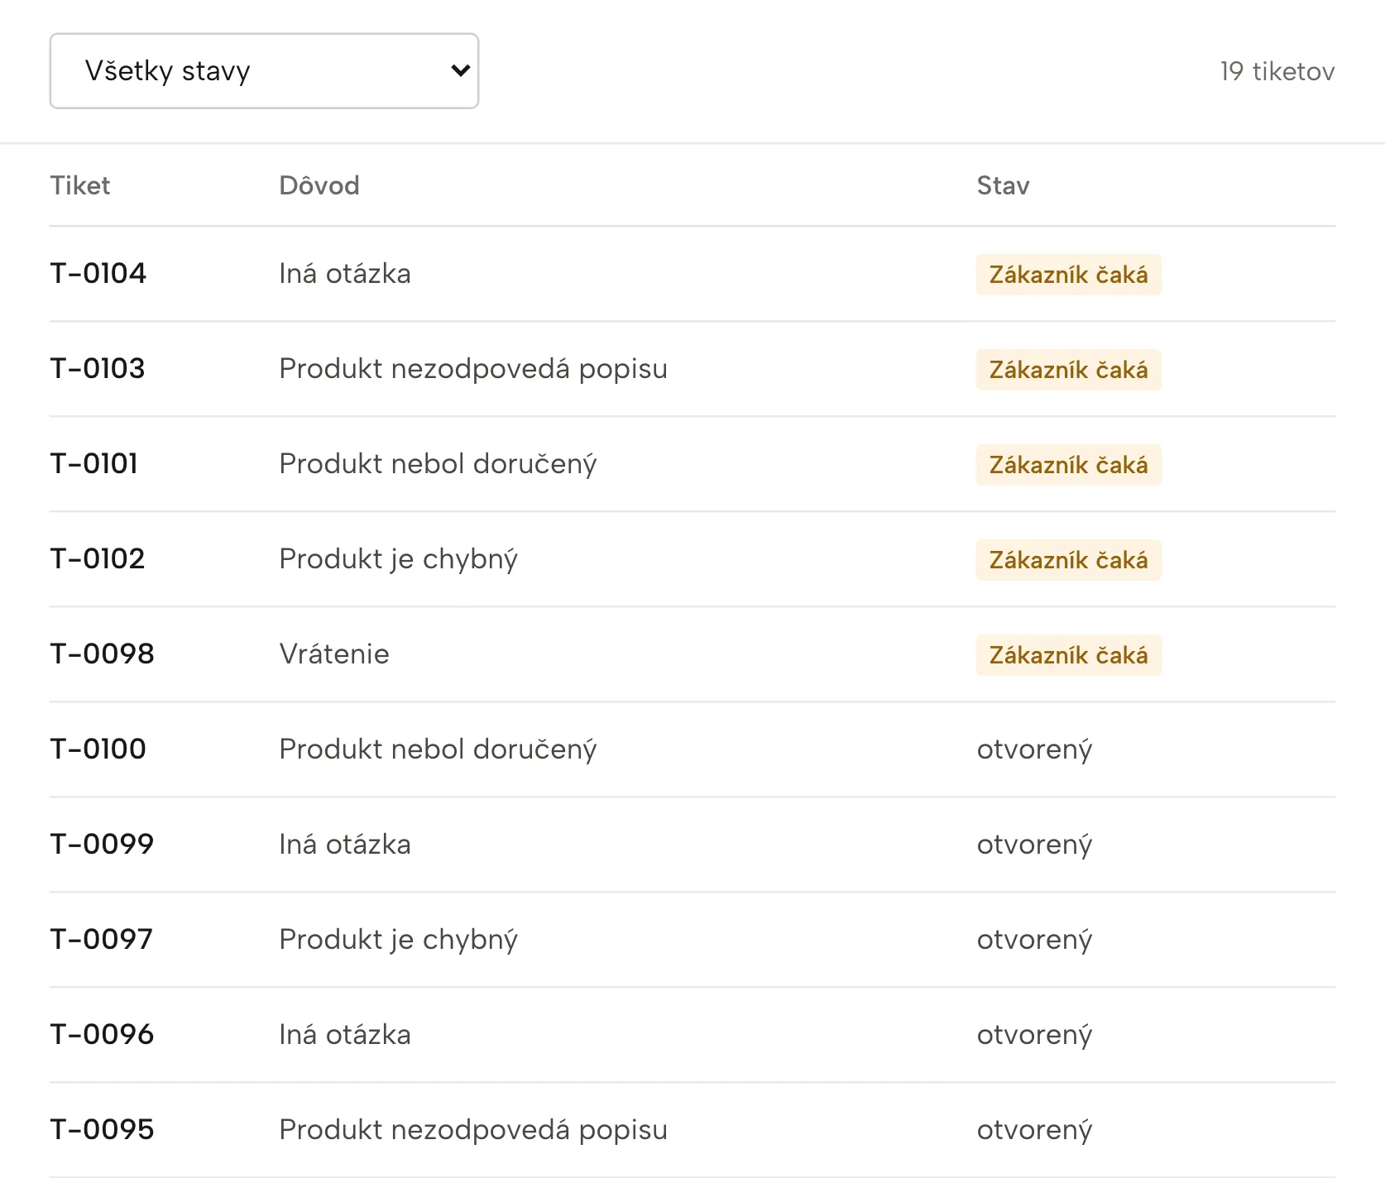
Task: Open ticket T-0100
Action: coord(692,749)
